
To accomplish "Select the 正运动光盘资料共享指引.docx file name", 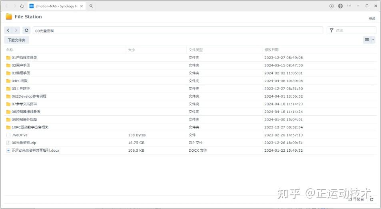I will click(x=36, y=151).
